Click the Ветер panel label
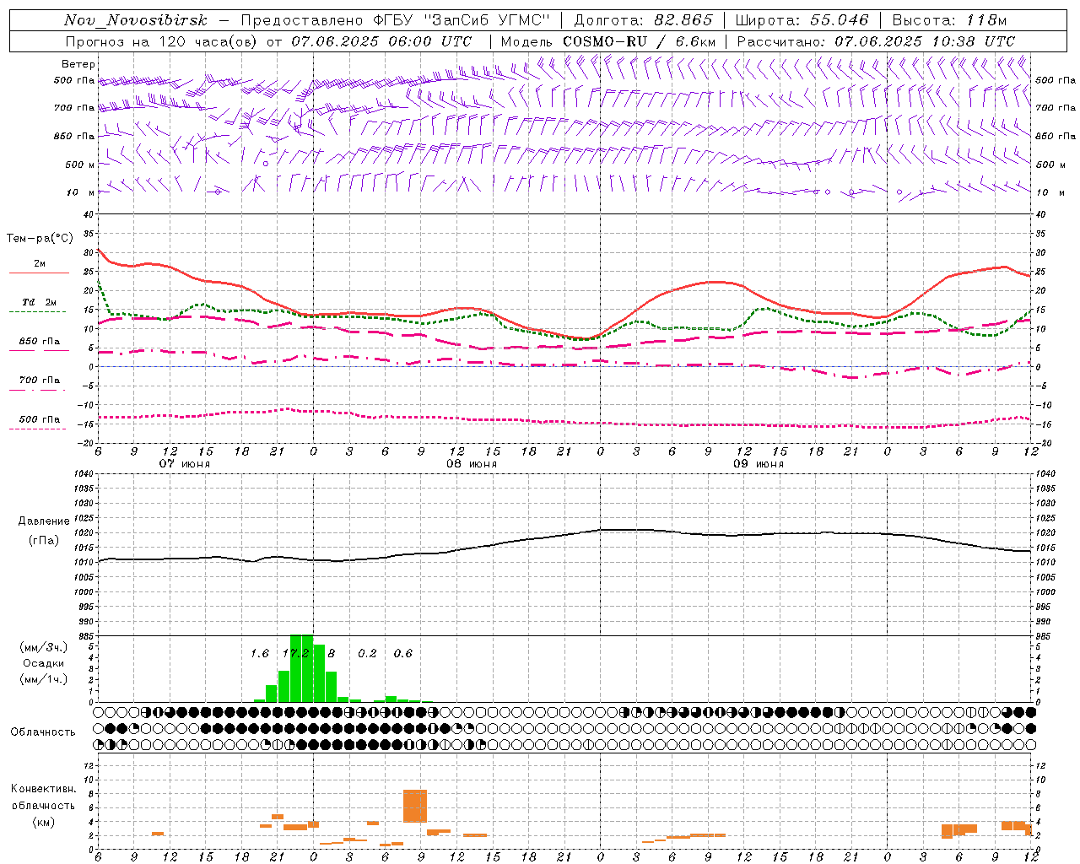The height and width of the screenshot is (864, 1080). [x=78, y=64]
